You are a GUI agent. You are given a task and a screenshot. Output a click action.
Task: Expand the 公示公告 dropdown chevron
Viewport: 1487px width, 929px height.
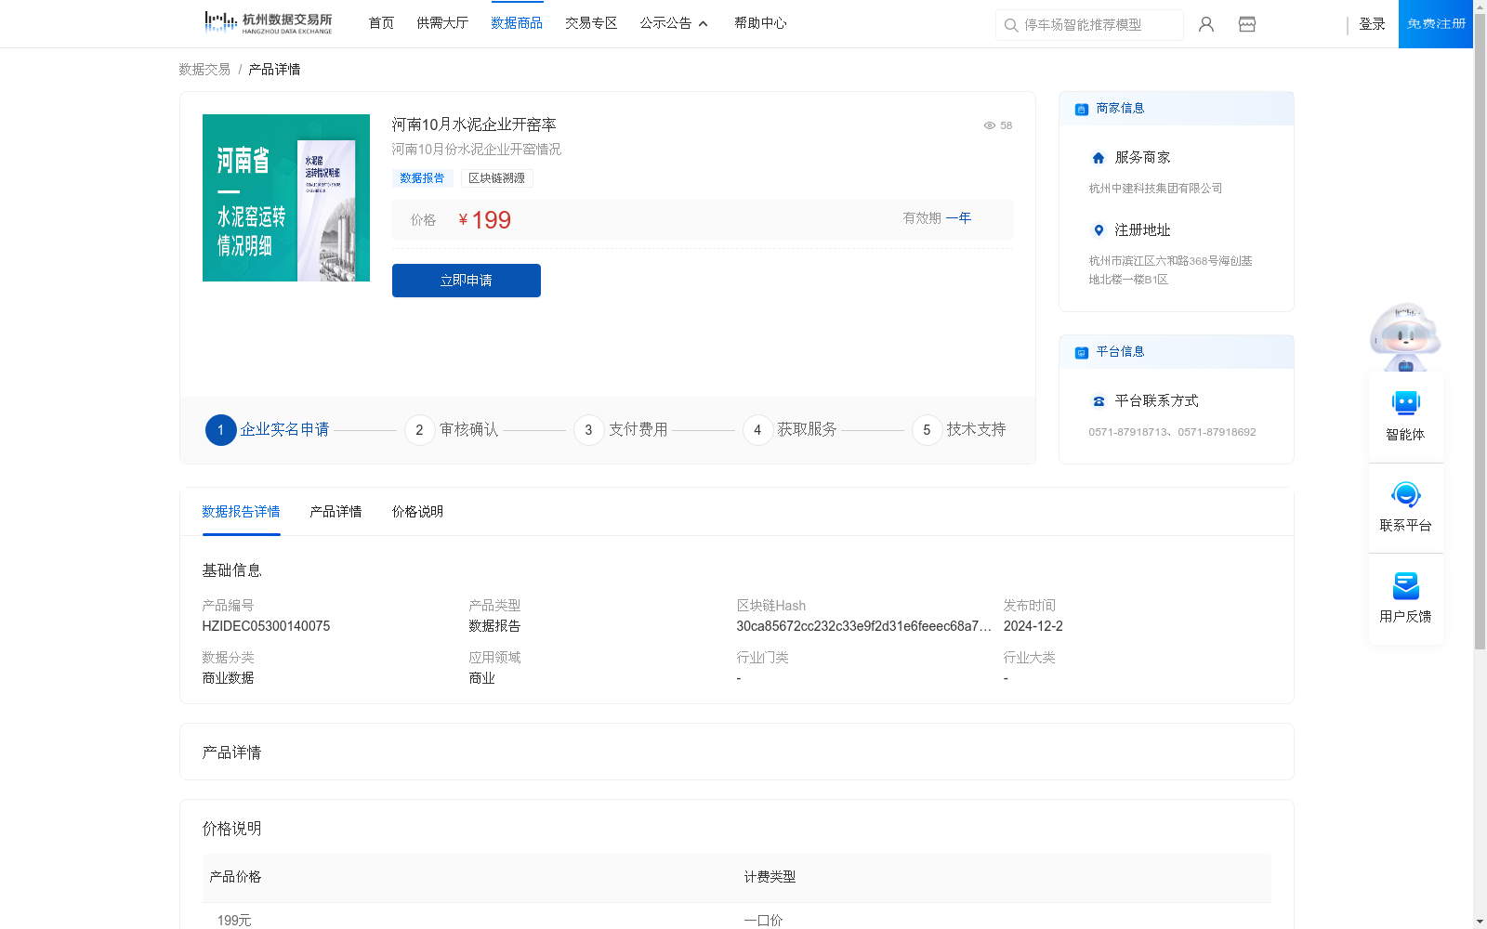(x=704, y=24)
